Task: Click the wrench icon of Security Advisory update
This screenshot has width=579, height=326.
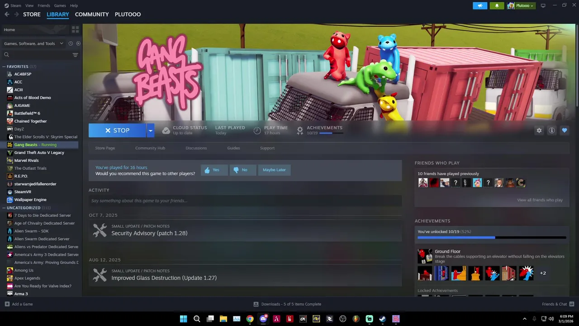Action: pos(100,230)
